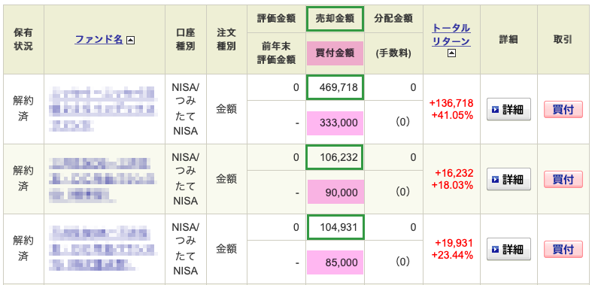Click the total return +136,718 value
This screenshot has height=285, width=595.
[x=451, y=103]
